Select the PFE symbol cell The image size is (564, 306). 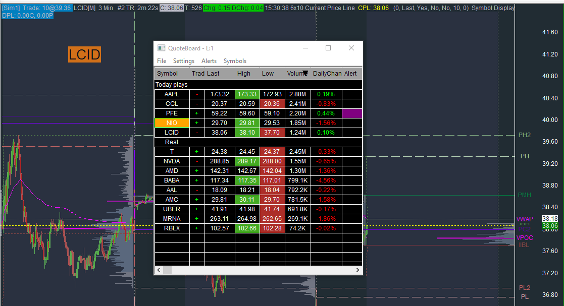click(172, 113)
